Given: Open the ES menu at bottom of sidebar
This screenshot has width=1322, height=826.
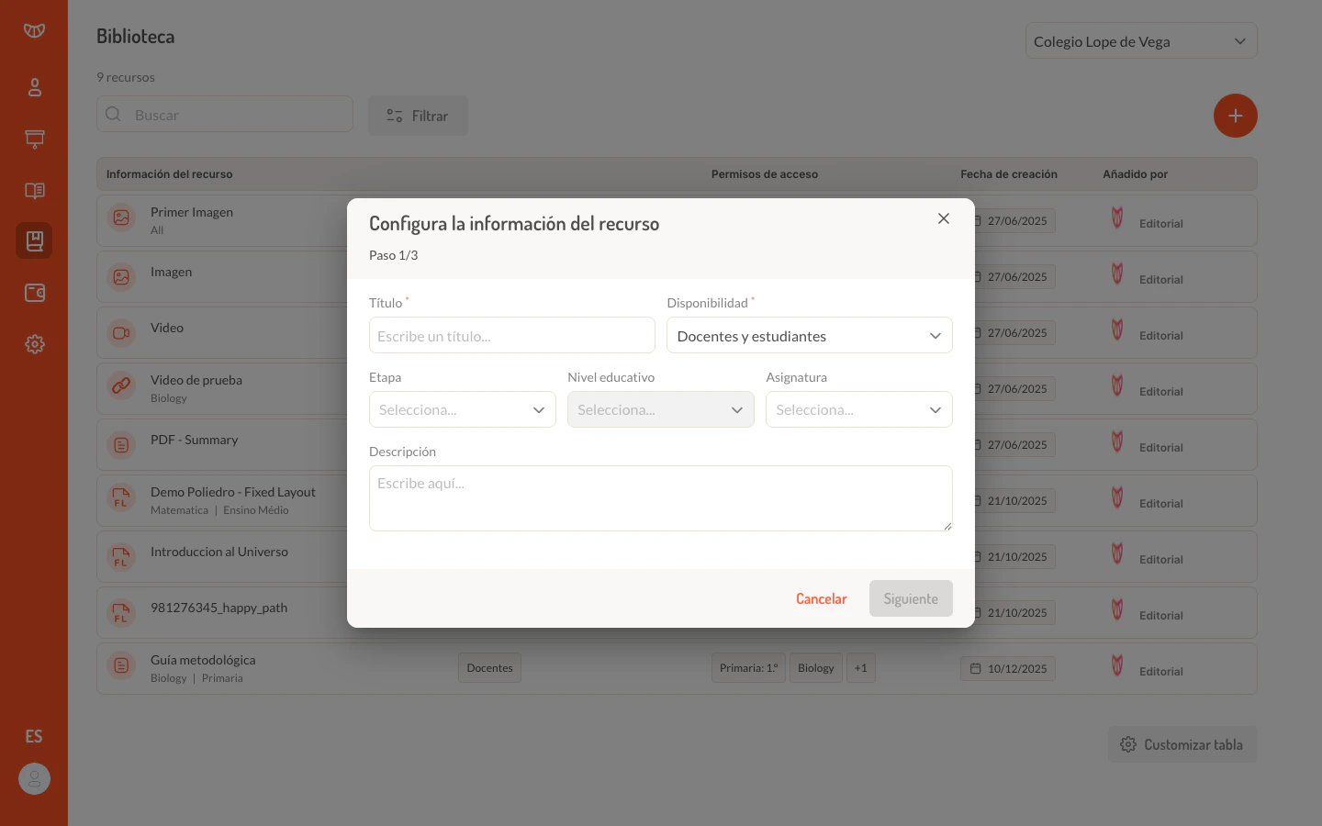Looking at the screenshot, I should click(x=34, y=735).
